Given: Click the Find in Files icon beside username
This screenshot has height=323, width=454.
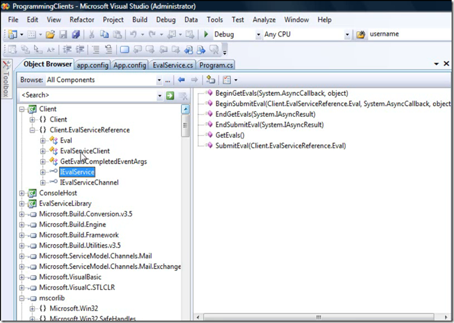Looking at the screenshot, I should tap(361, 35).
